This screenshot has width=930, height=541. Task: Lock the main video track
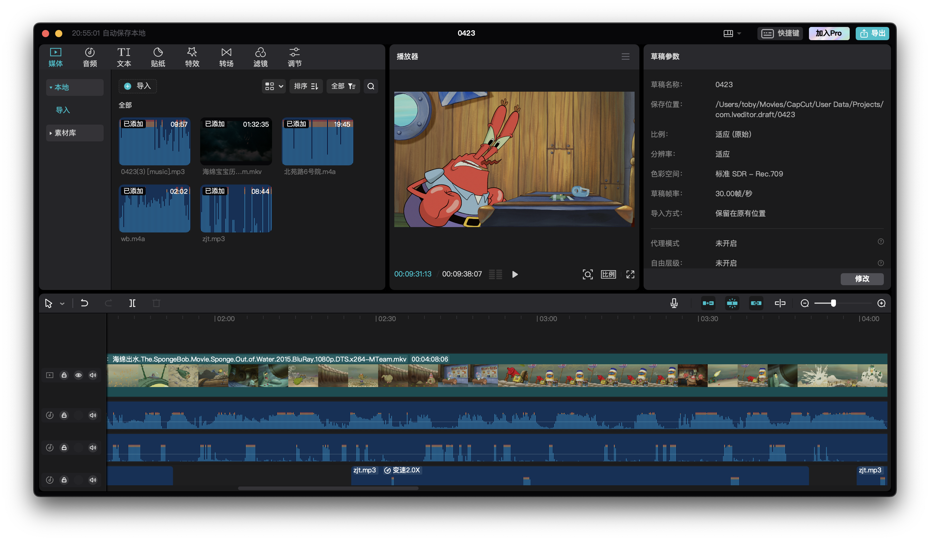click(x=64, y=375)
